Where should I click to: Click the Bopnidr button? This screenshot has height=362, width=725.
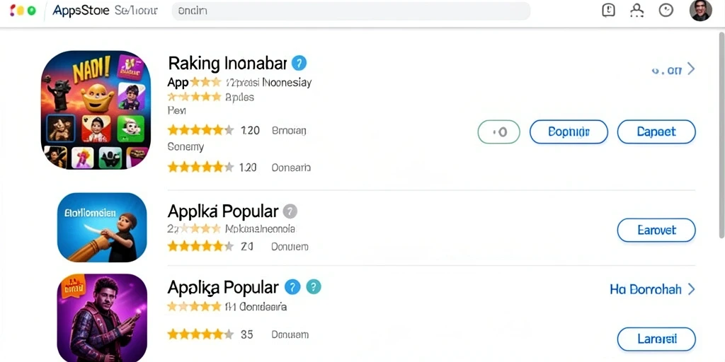click(569, 132)
